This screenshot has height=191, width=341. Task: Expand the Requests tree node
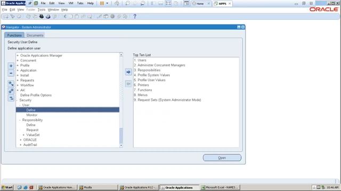click(18, 81)
